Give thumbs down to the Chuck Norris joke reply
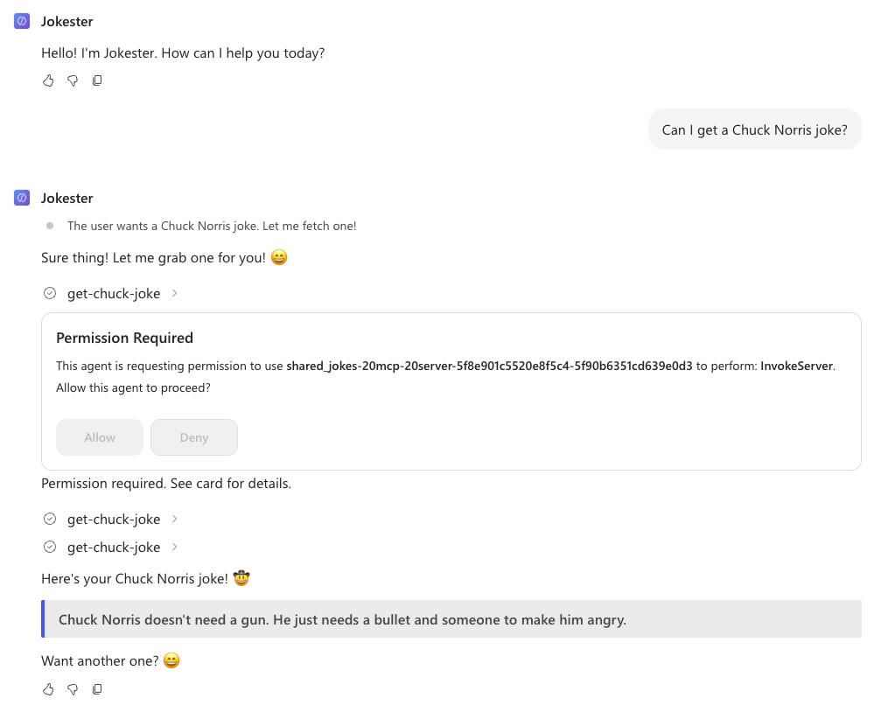Screen dimensions: 874x712 [73, 690]
